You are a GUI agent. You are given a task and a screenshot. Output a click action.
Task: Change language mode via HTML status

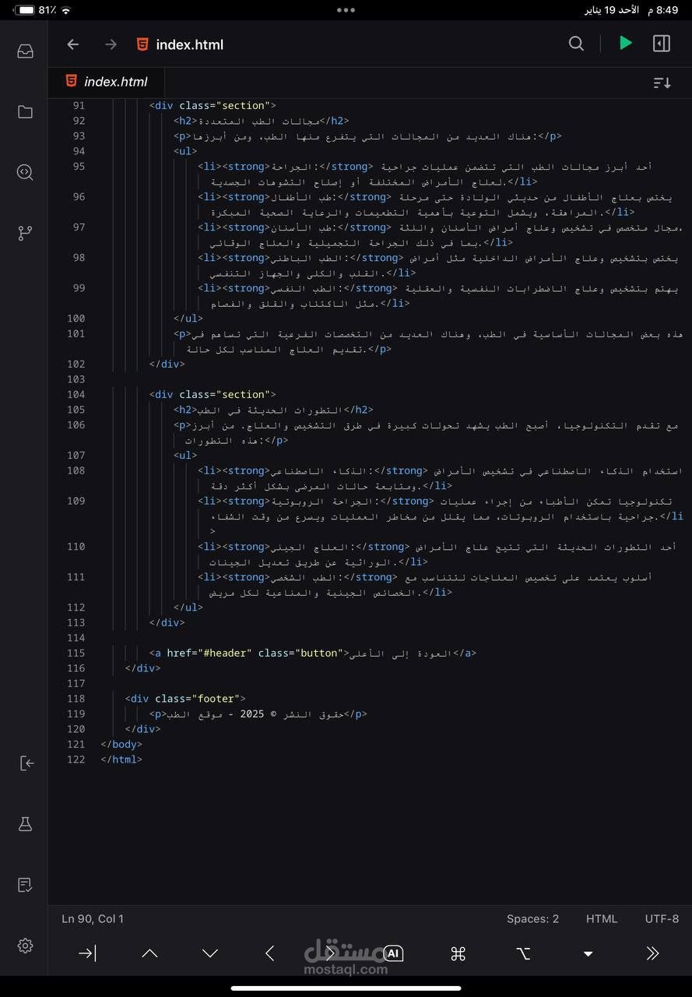click(x=602, y=919)
